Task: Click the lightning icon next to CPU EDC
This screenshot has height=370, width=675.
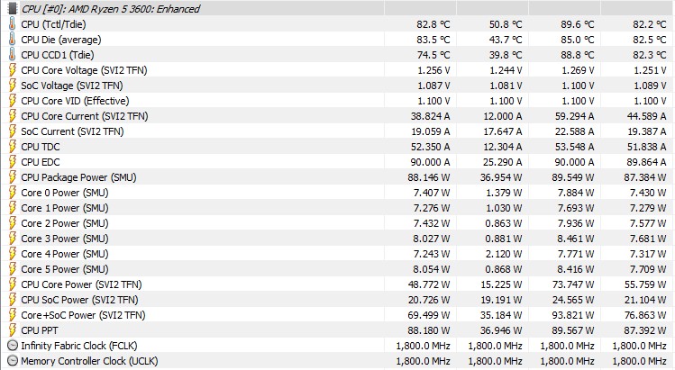Action: point(11,162)
